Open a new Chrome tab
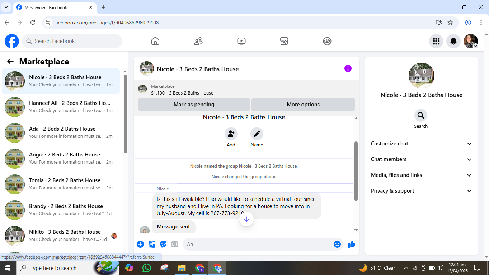 (x=104, y=7)
